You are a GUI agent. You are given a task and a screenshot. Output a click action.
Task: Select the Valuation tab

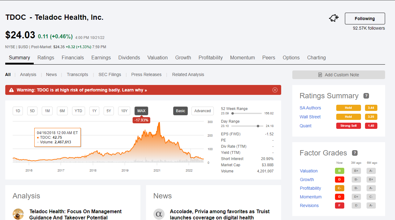(157, 57)
